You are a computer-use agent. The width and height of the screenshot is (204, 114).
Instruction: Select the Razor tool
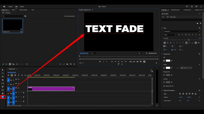point(3,80)
